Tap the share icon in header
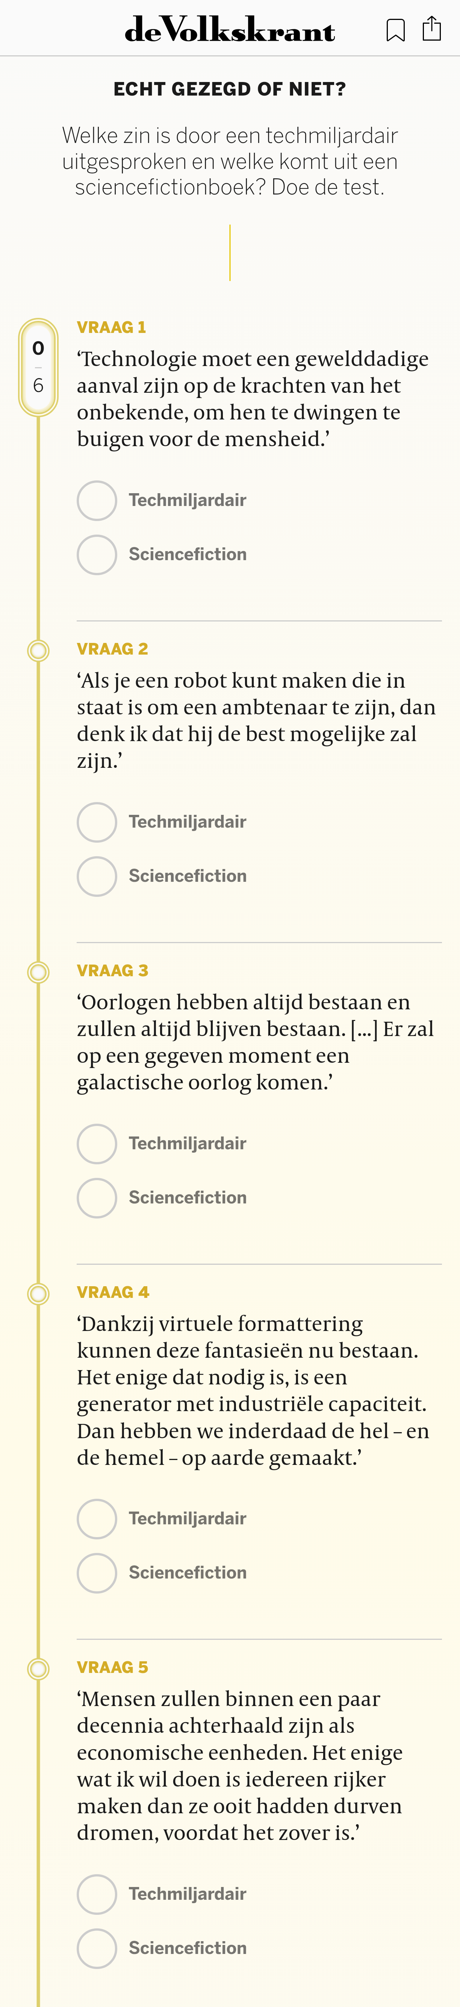Image resolution: width=460 pixels, height=2007 pixels. click(x=431, y=30)
